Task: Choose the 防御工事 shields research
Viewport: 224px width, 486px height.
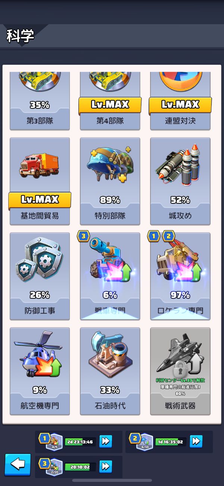Action: [40, 276]
